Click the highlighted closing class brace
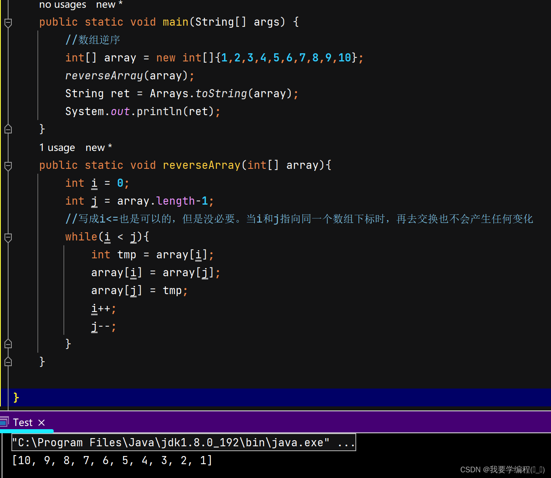The width and height of the screenshot is (551, 478). point(16,397)
